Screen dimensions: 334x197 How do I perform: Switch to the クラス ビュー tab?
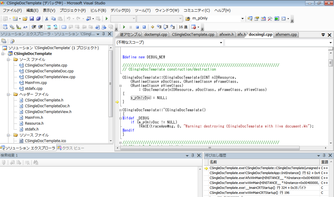71,148
